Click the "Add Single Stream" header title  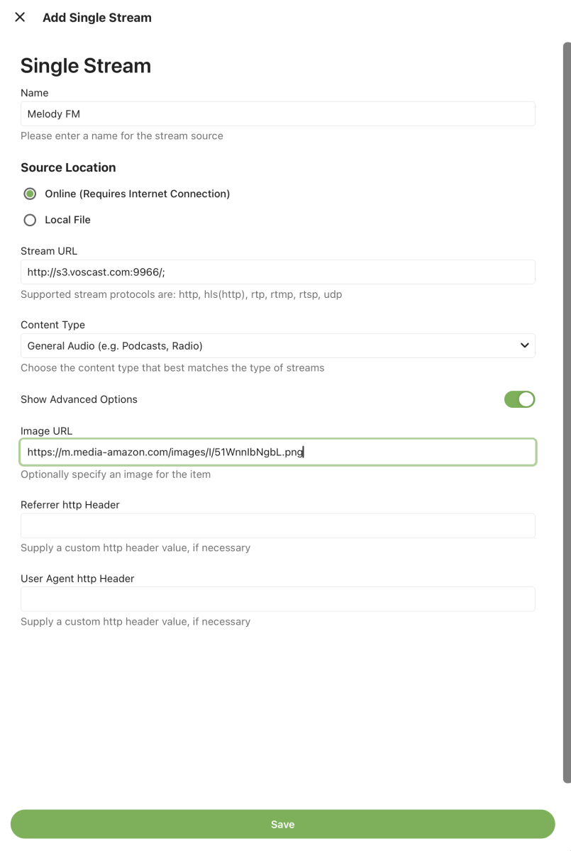(97, 18)
